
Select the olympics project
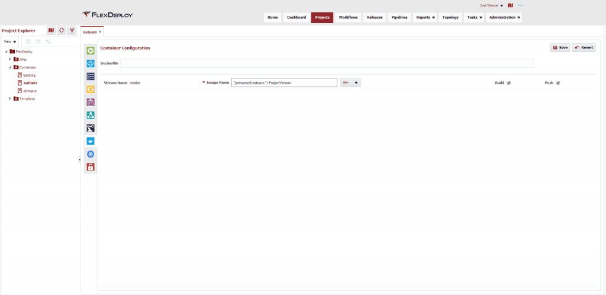click(30, 91)
